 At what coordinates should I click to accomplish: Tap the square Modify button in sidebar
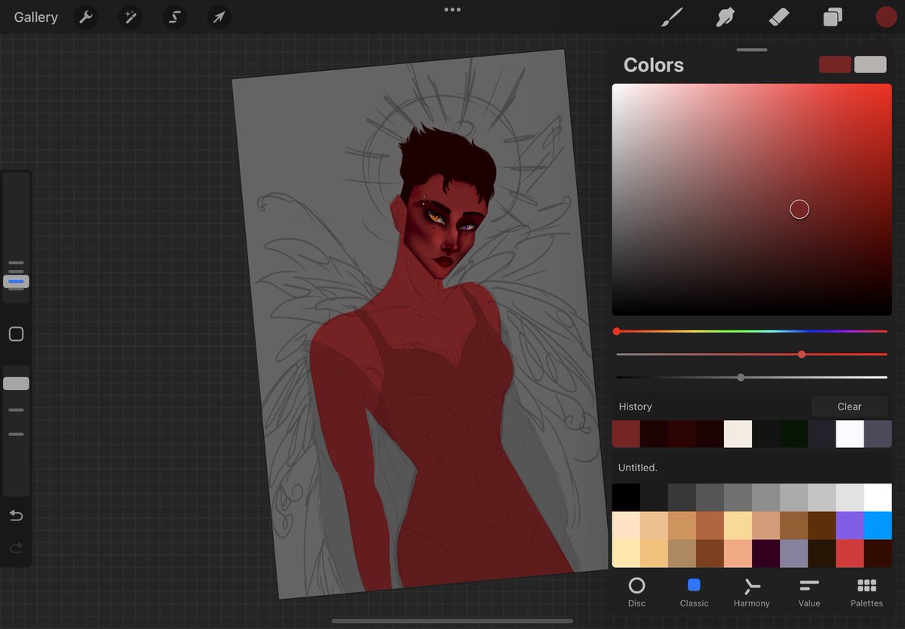(16, 334)
